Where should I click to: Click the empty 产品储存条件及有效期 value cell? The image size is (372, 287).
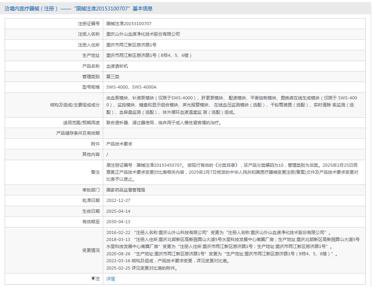pyautogui.click(x=234, y=133)
